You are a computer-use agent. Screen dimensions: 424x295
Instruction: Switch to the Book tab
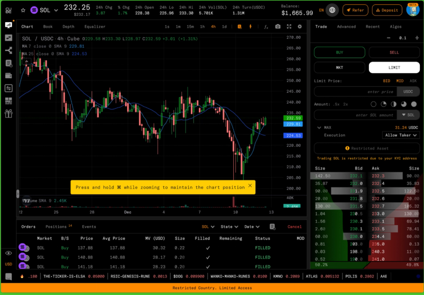point(48,26)
